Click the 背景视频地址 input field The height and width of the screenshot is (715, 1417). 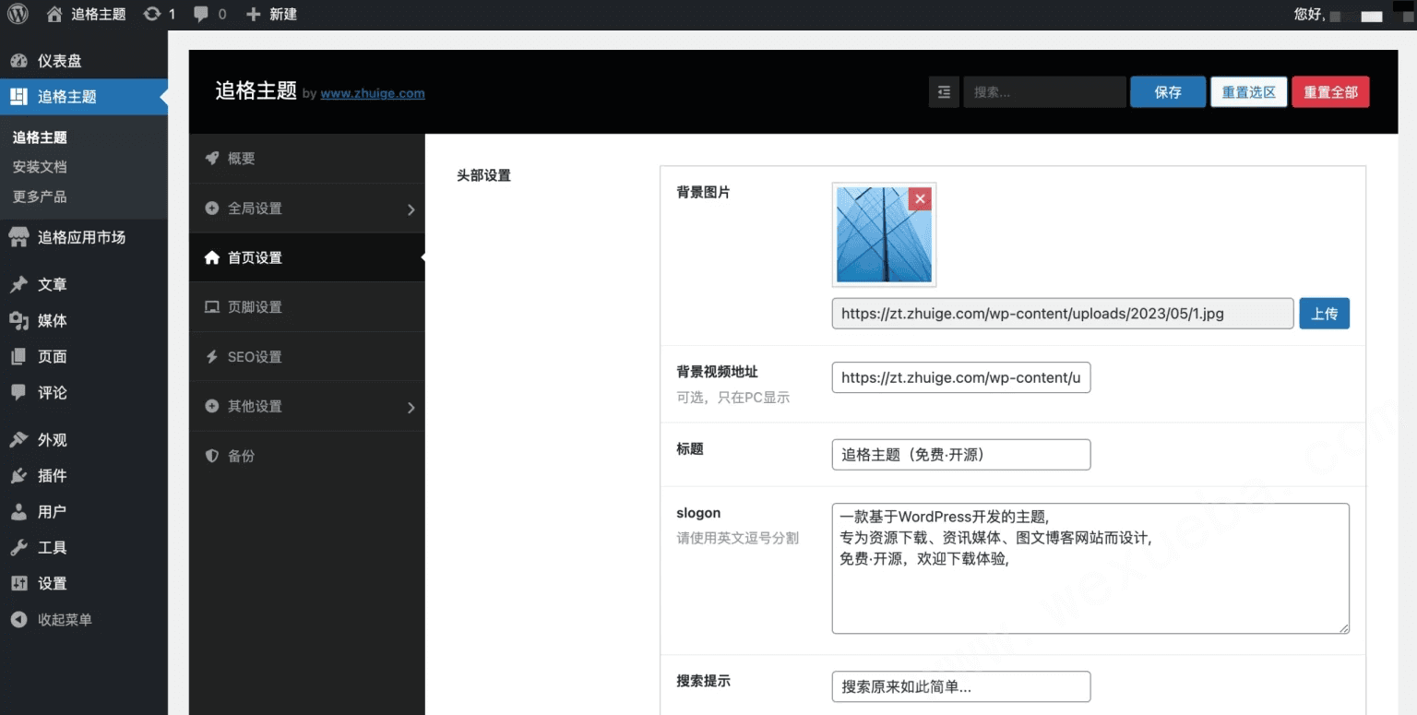(x=961, y=377)
